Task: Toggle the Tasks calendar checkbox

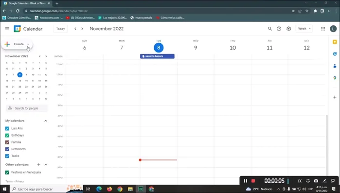Action: 7,156
